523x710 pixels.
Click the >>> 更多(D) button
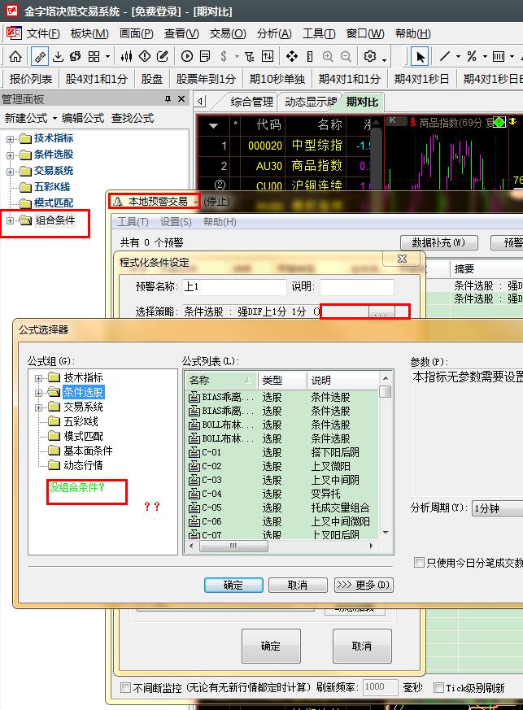tap(364, 585)
